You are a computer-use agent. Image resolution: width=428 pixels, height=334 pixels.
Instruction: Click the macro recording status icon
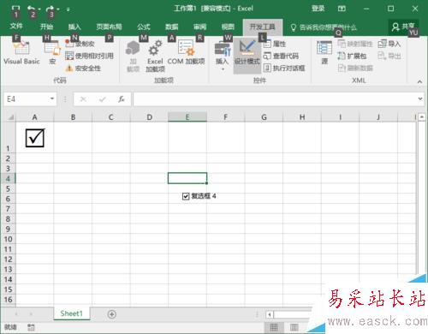tap(31, 327)
